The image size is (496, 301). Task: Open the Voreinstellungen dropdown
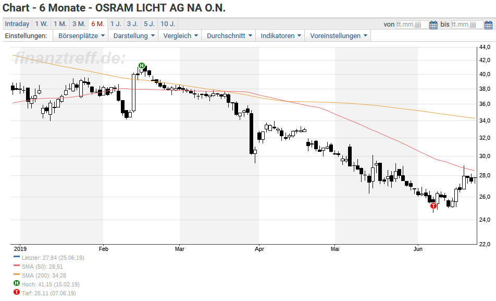click(x=338, y=36)
